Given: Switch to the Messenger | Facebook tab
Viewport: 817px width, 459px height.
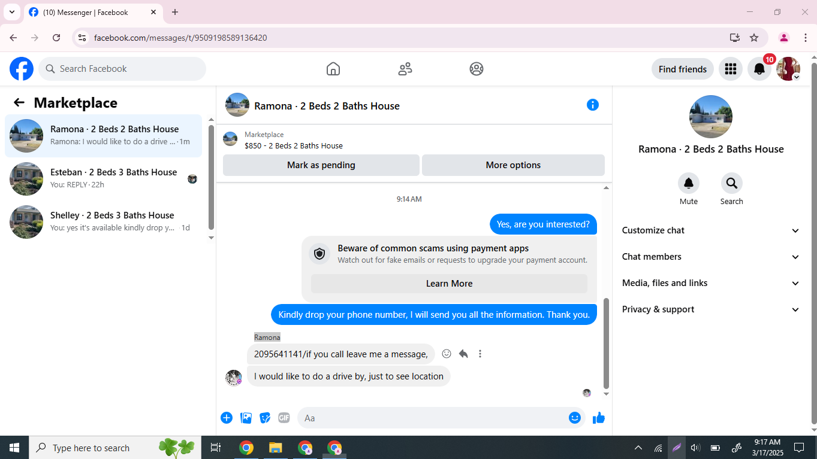Looking at the screenshot, I should [93, 12].
